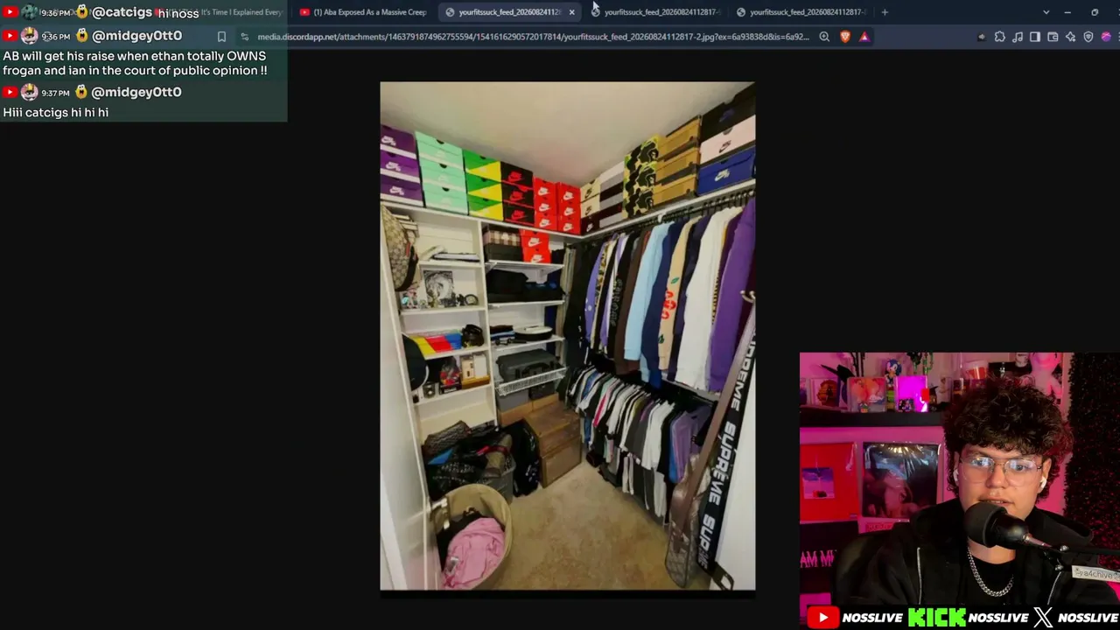The width and height of the screenshot is (1120, 630).
Task: Click the "hi noss" chat message
Action: coord(178,13)
